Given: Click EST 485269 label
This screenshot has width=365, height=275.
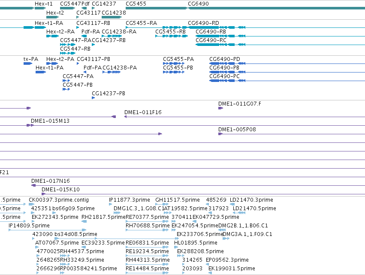Looking at the screenshot, I should pos(216,200).
